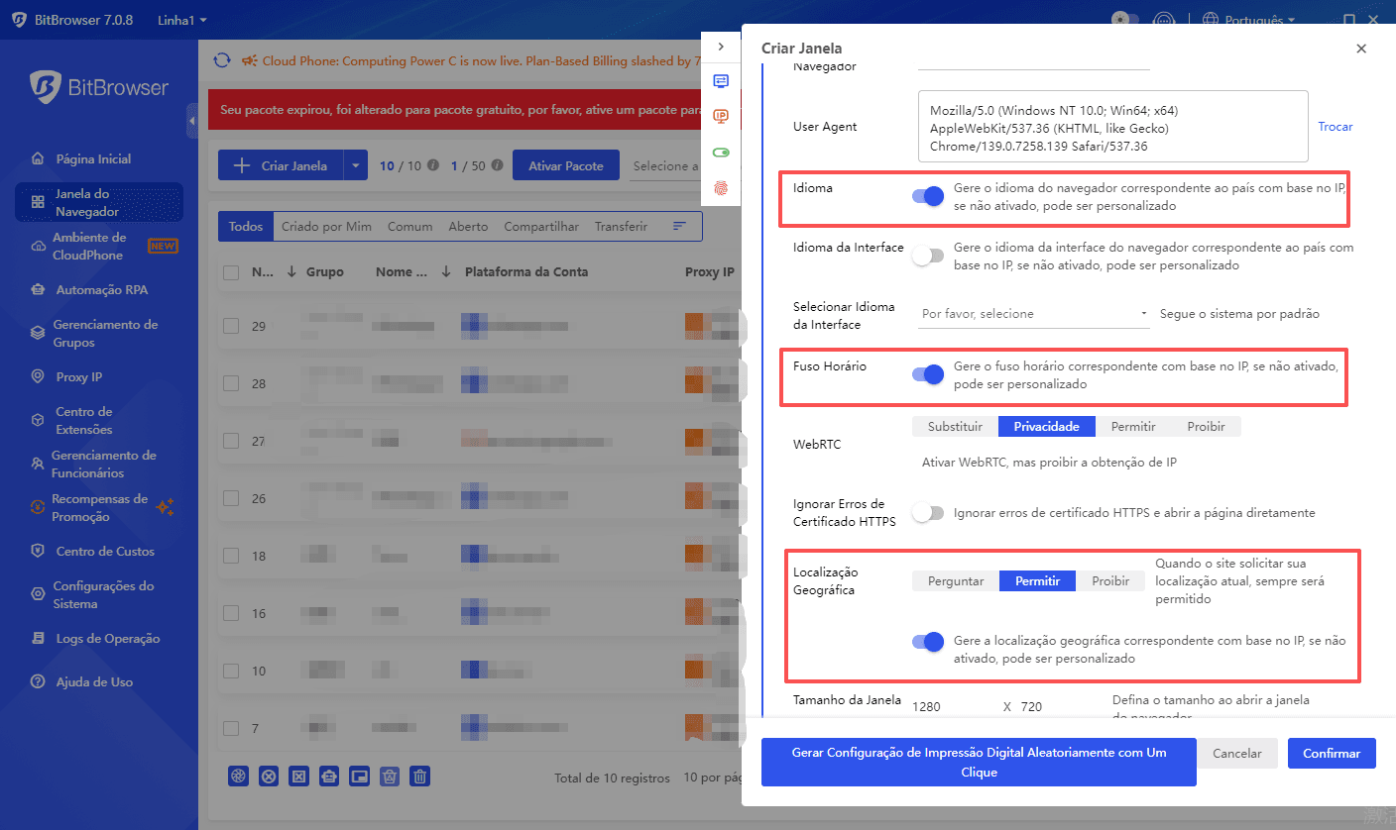The width and height of the screenshot is (1396, 830).
Task: Click the fingerprint icon in the vertical strip
Action: tap(721, 187)
